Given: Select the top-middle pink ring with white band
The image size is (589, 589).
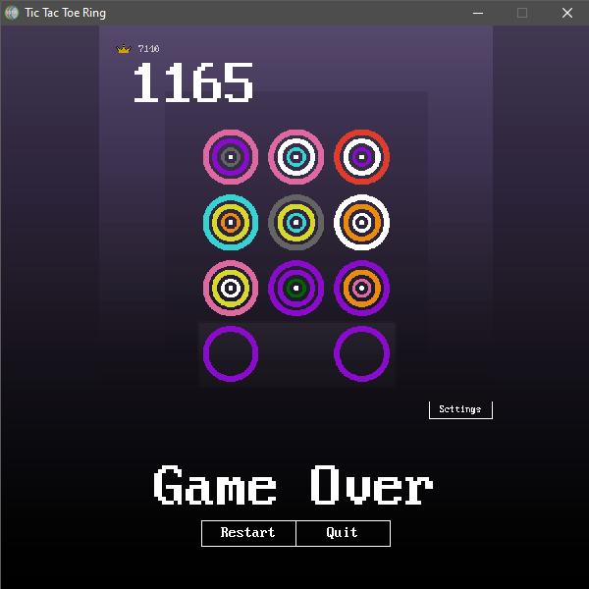Looking at the screenshot, I should pos(296,157).
